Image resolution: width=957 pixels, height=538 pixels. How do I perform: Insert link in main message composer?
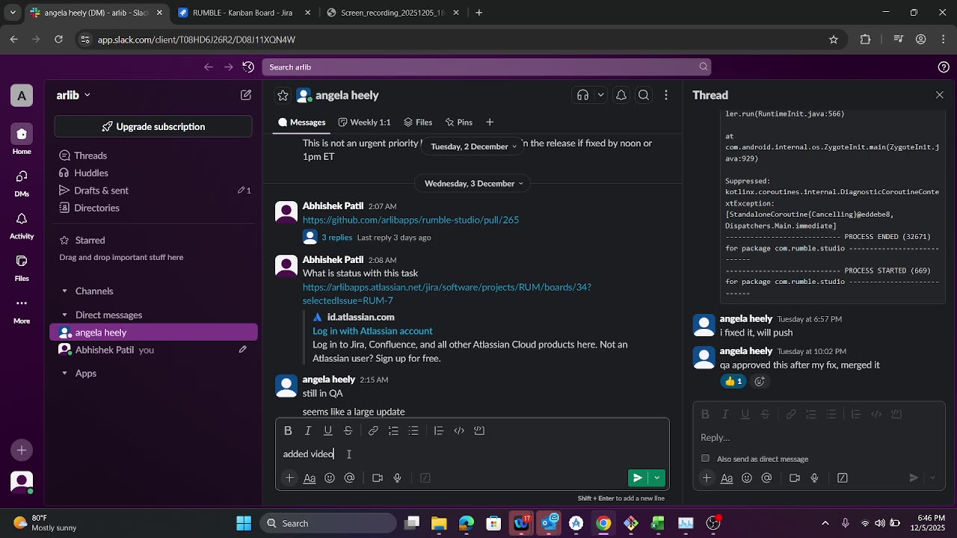pyautogui.click(x=373, y=430)
